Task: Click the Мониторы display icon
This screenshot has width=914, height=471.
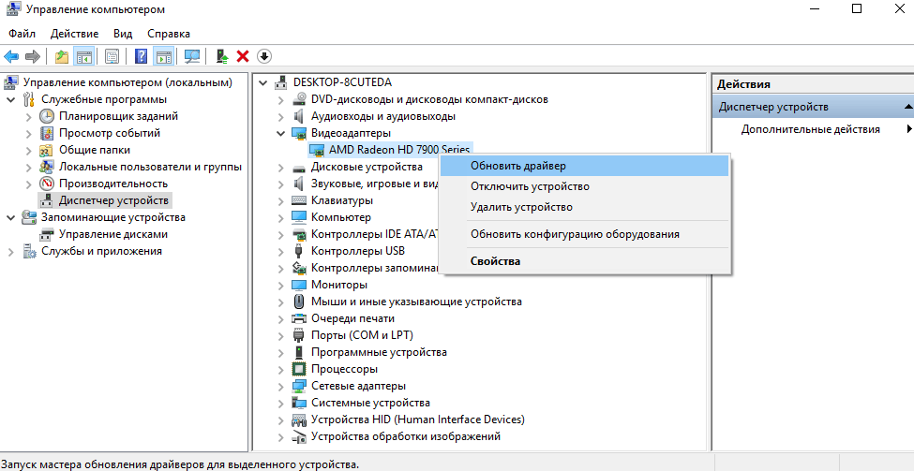Action: [x=299, y=285]
